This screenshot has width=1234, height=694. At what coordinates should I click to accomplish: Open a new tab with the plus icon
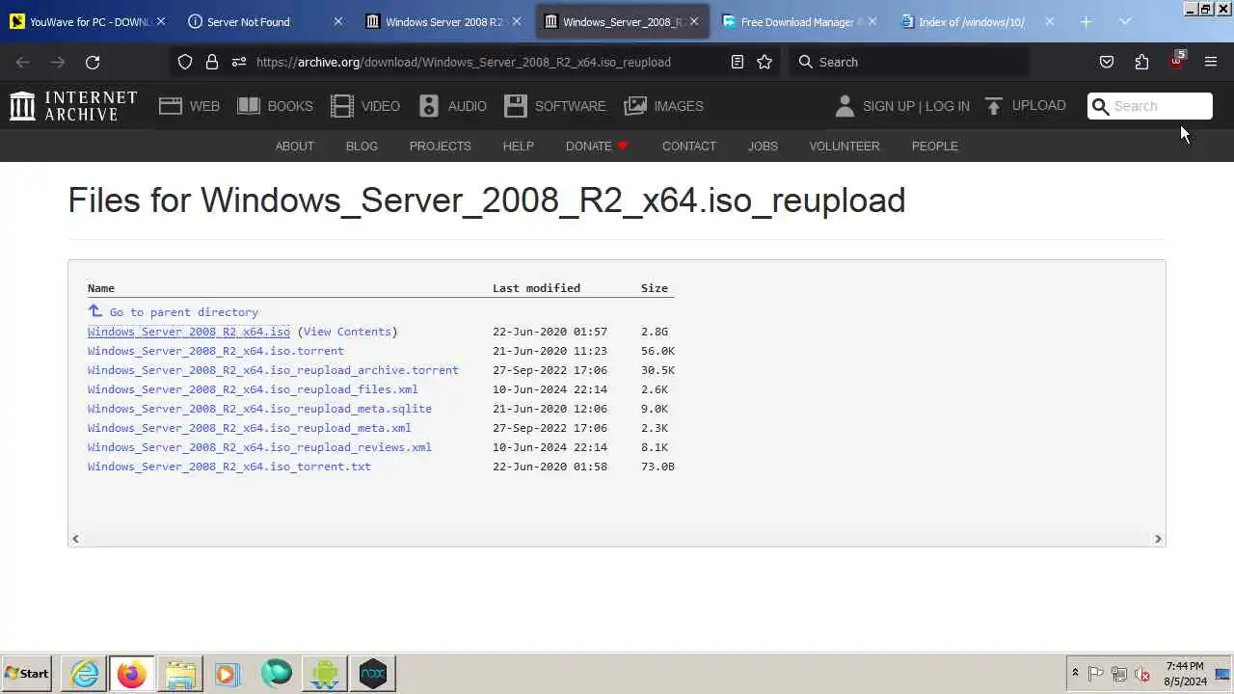click(x=1086, y=21)
